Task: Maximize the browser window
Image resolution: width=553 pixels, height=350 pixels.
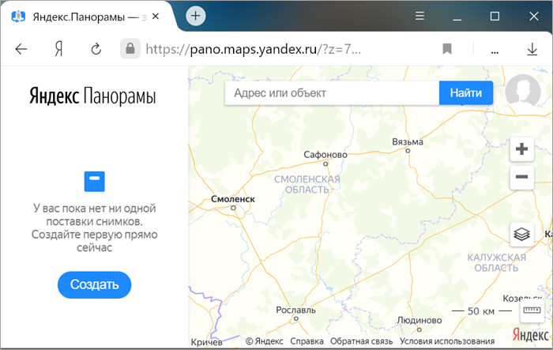Action: (x=495, y=17)
